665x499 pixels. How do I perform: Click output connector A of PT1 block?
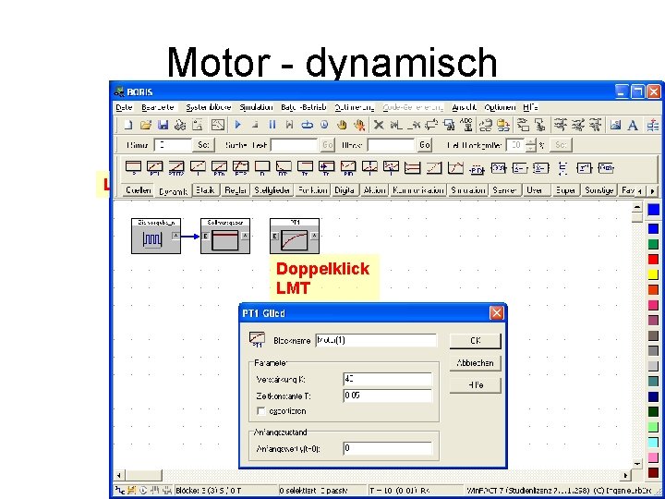click(x=314, y=236)
